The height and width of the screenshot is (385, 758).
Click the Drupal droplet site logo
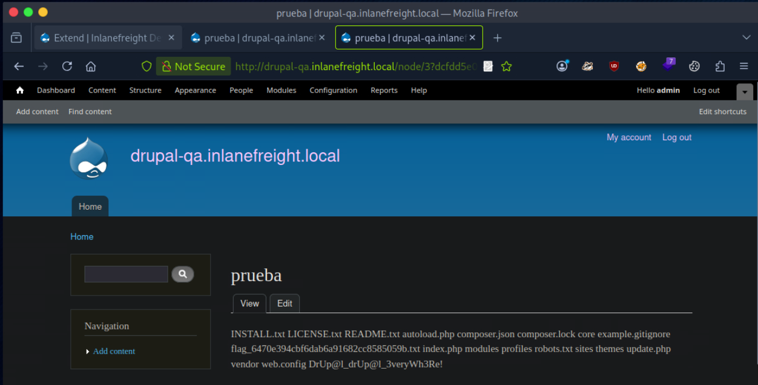[89, 158]
